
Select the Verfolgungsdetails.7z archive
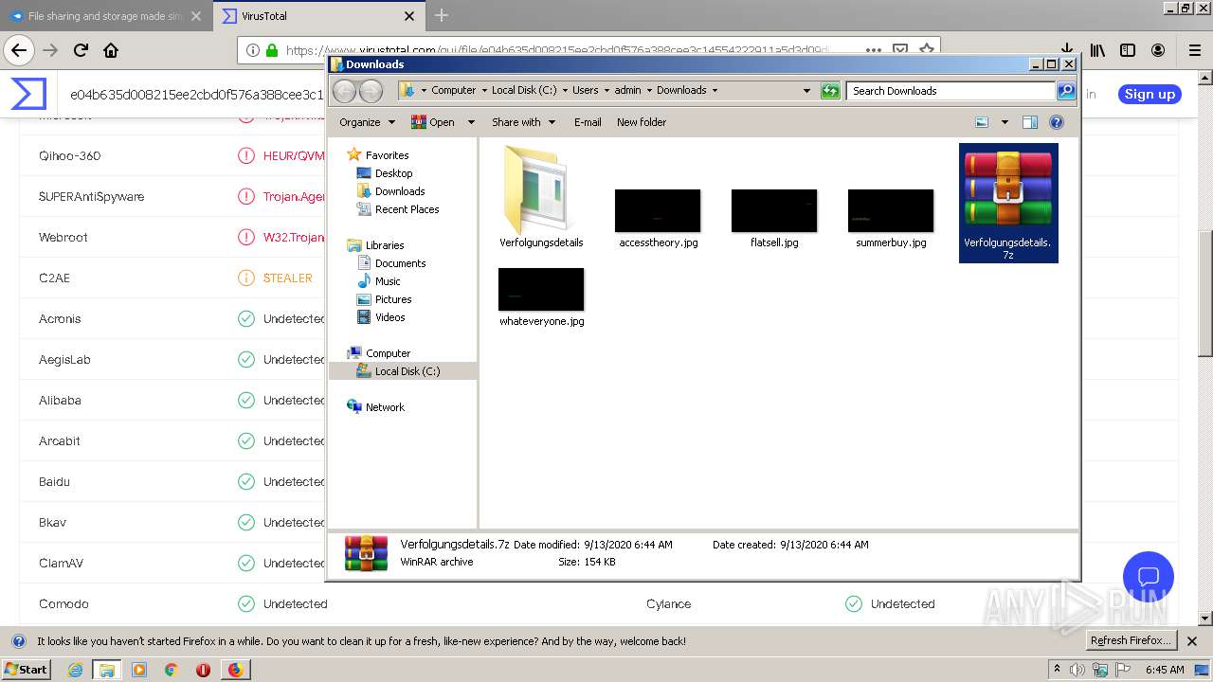[1008, 203]
